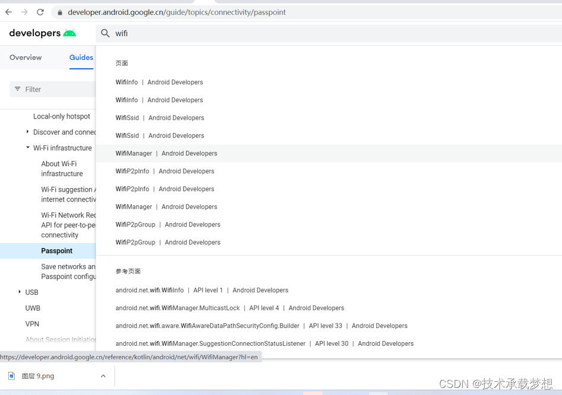View site security via the lock icon
The image size is (562, 395).
coord(60,12)
